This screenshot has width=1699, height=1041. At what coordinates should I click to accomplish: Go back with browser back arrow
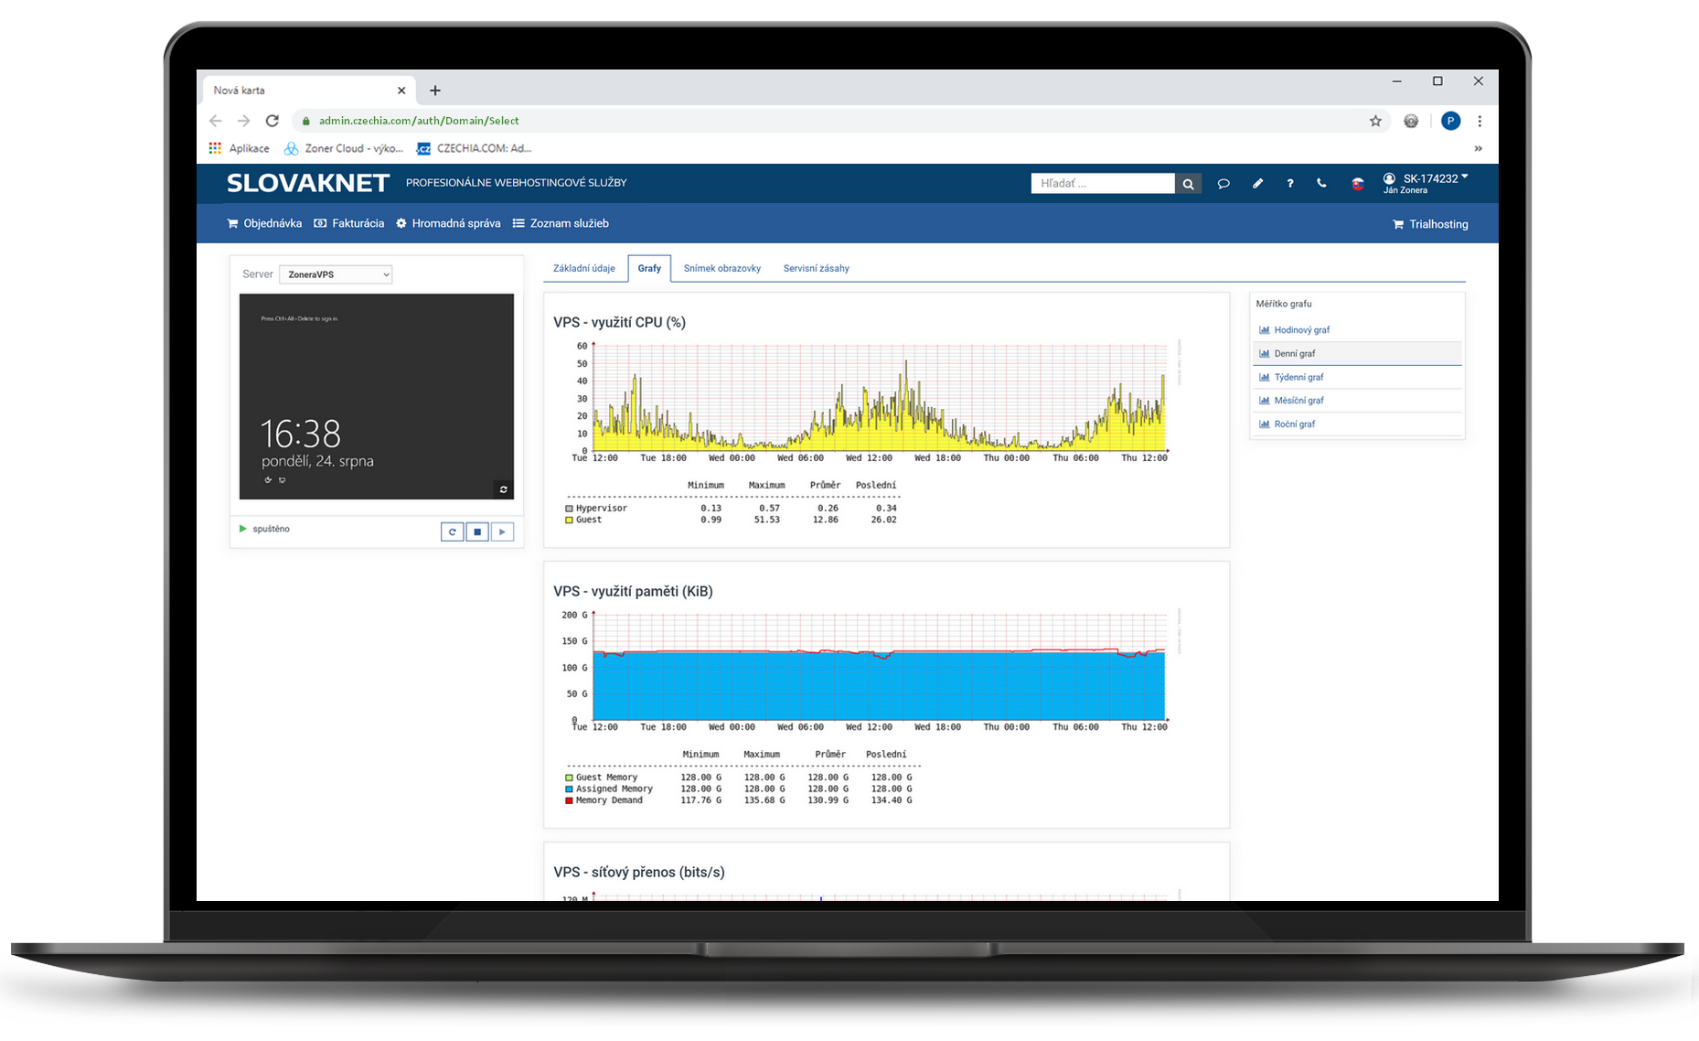tap(216, 121)
